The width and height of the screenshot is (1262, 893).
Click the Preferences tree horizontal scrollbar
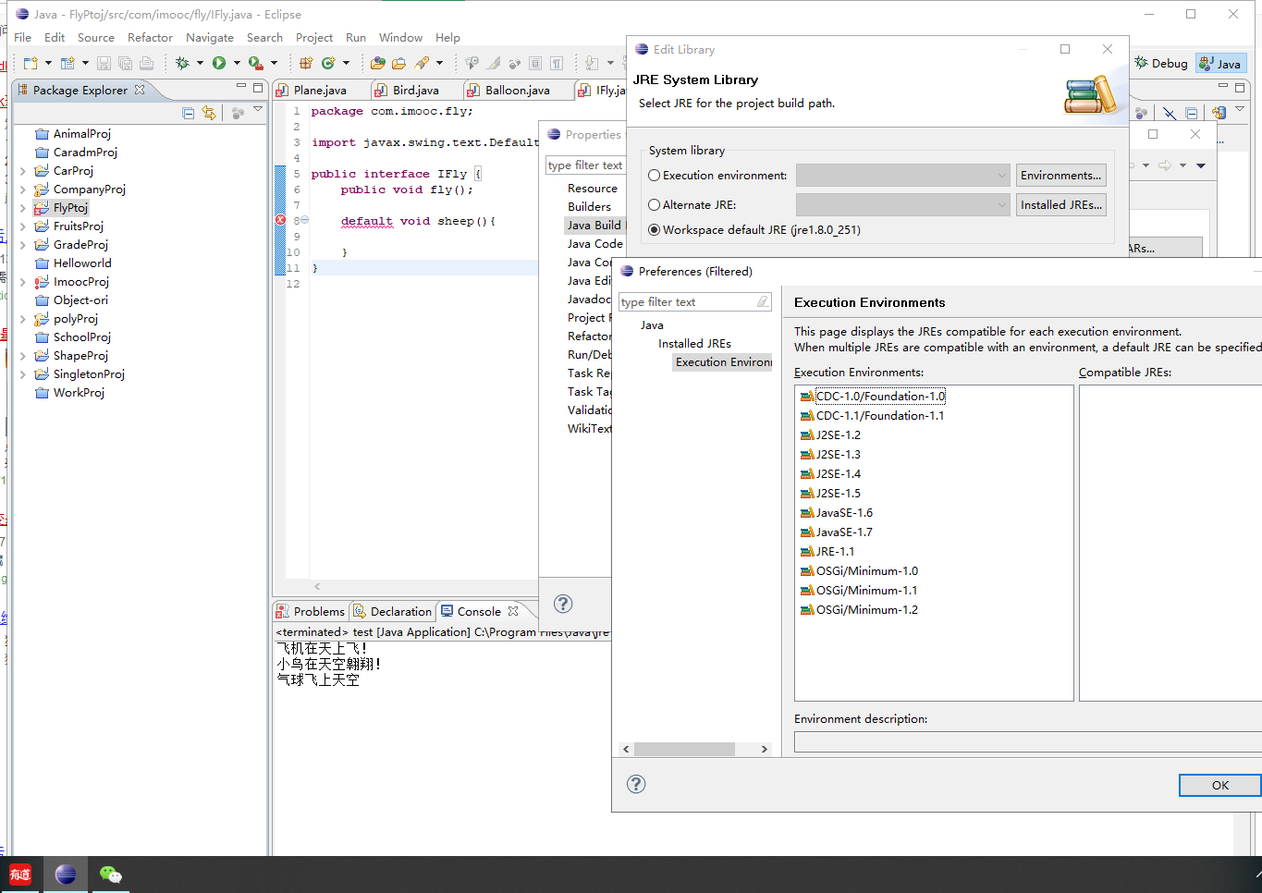point(684,749)
